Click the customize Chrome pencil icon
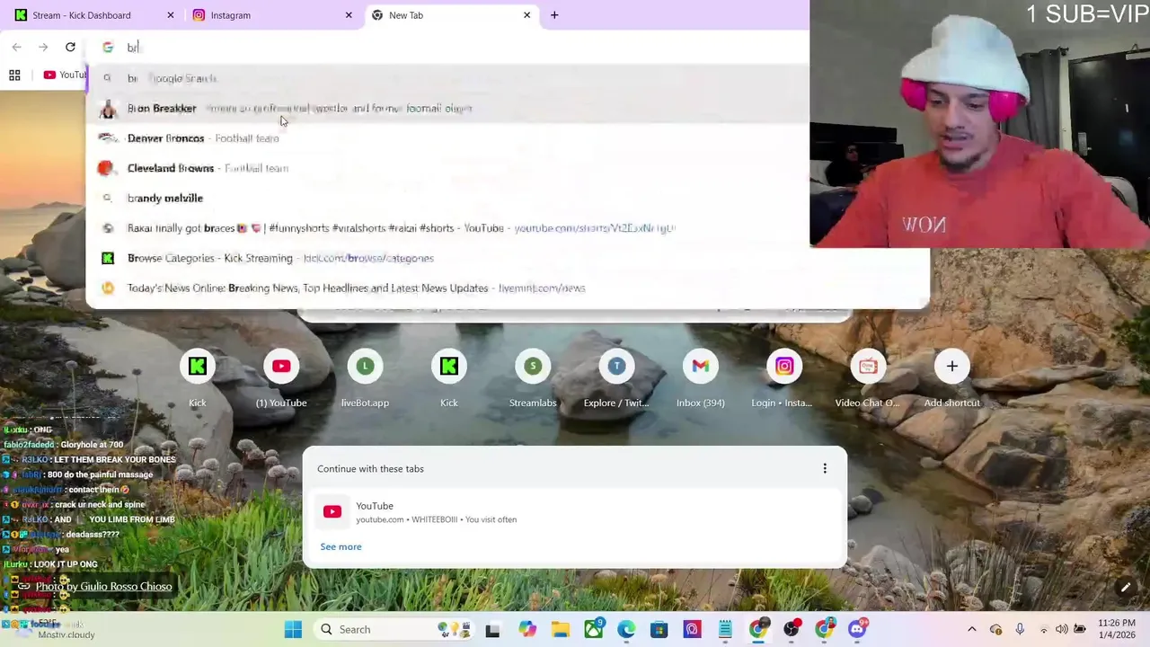1150x647 pixels. coord(1125,588)
